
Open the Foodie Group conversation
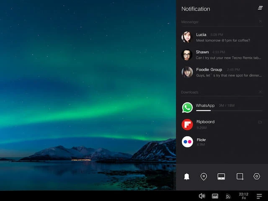tap(222, 72)
